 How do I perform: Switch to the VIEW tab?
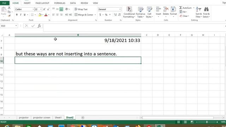tap(95, 3)
